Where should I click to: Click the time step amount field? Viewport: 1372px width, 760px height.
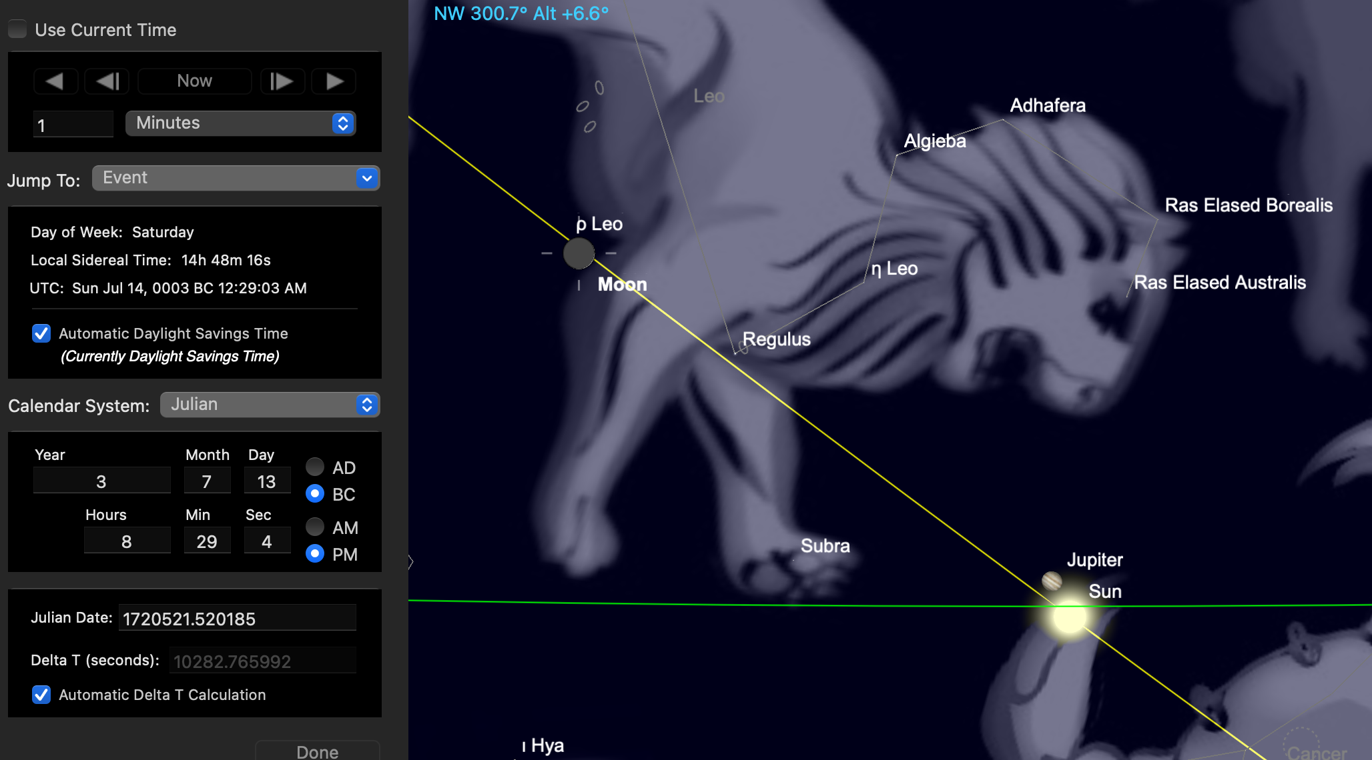tap(73, 124)
